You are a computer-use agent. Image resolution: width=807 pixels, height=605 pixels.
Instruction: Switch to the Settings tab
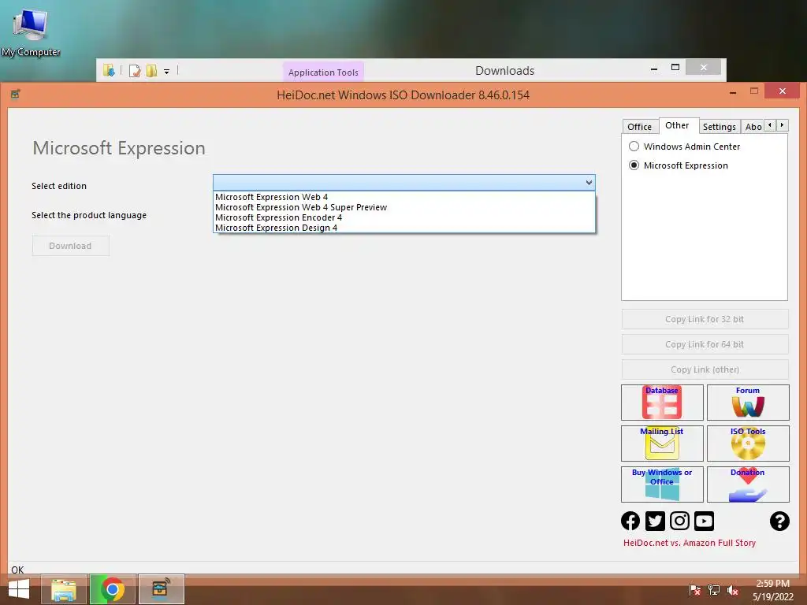click(x=720, y=127)
